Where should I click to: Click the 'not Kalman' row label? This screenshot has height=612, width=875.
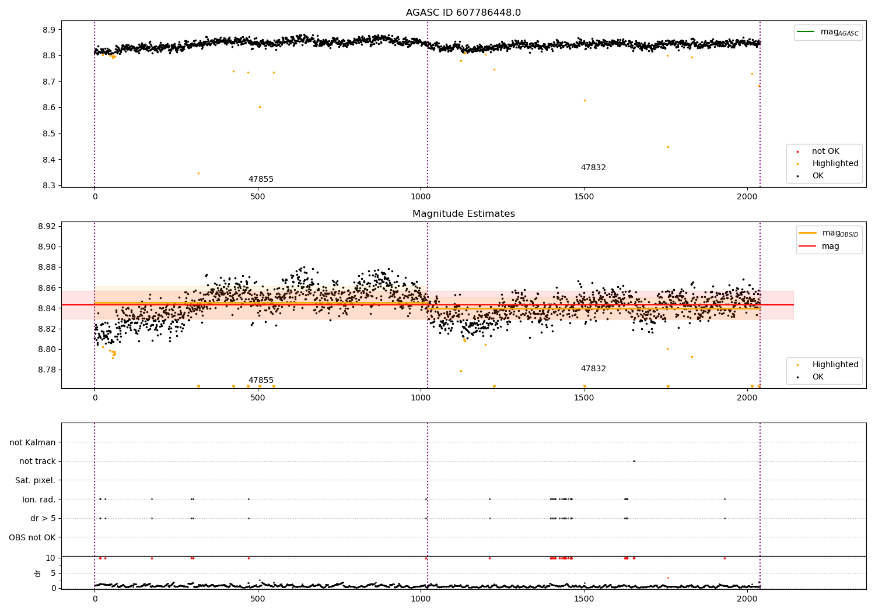33,443
